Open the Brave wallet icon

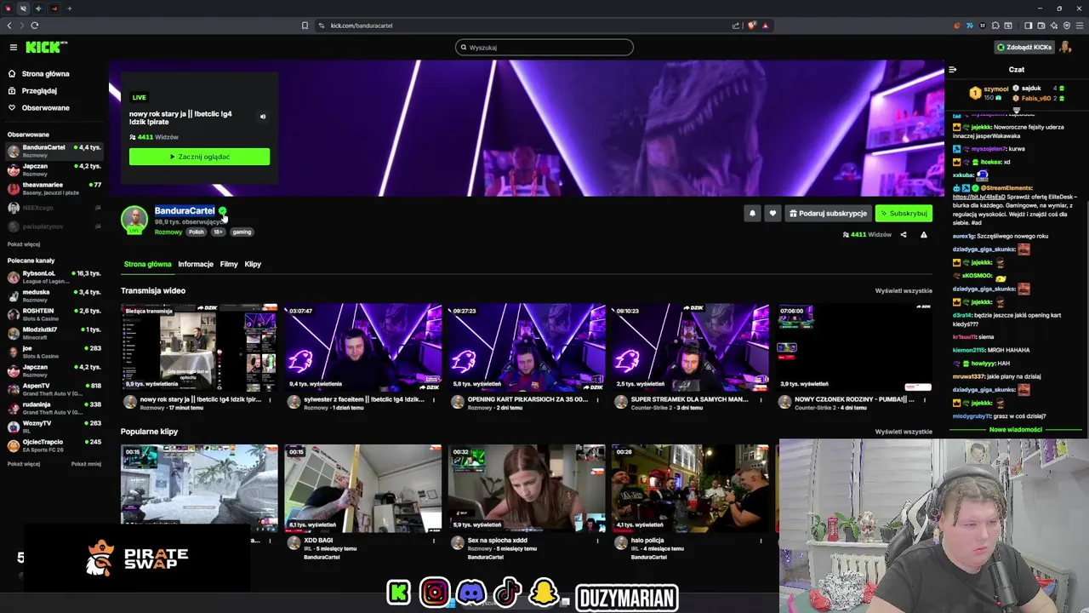tap(1041, 26)
